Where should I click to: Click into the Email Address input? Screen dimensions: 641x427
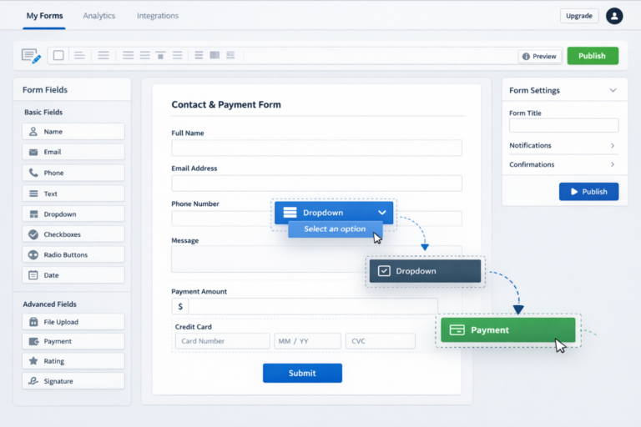point(316,183)
